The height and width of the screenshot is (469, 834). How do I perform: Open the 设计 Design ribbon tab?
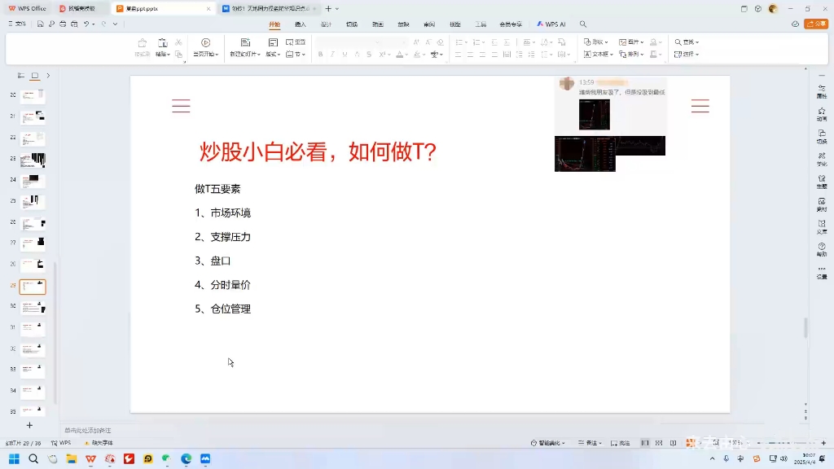[x=326, y=24]
